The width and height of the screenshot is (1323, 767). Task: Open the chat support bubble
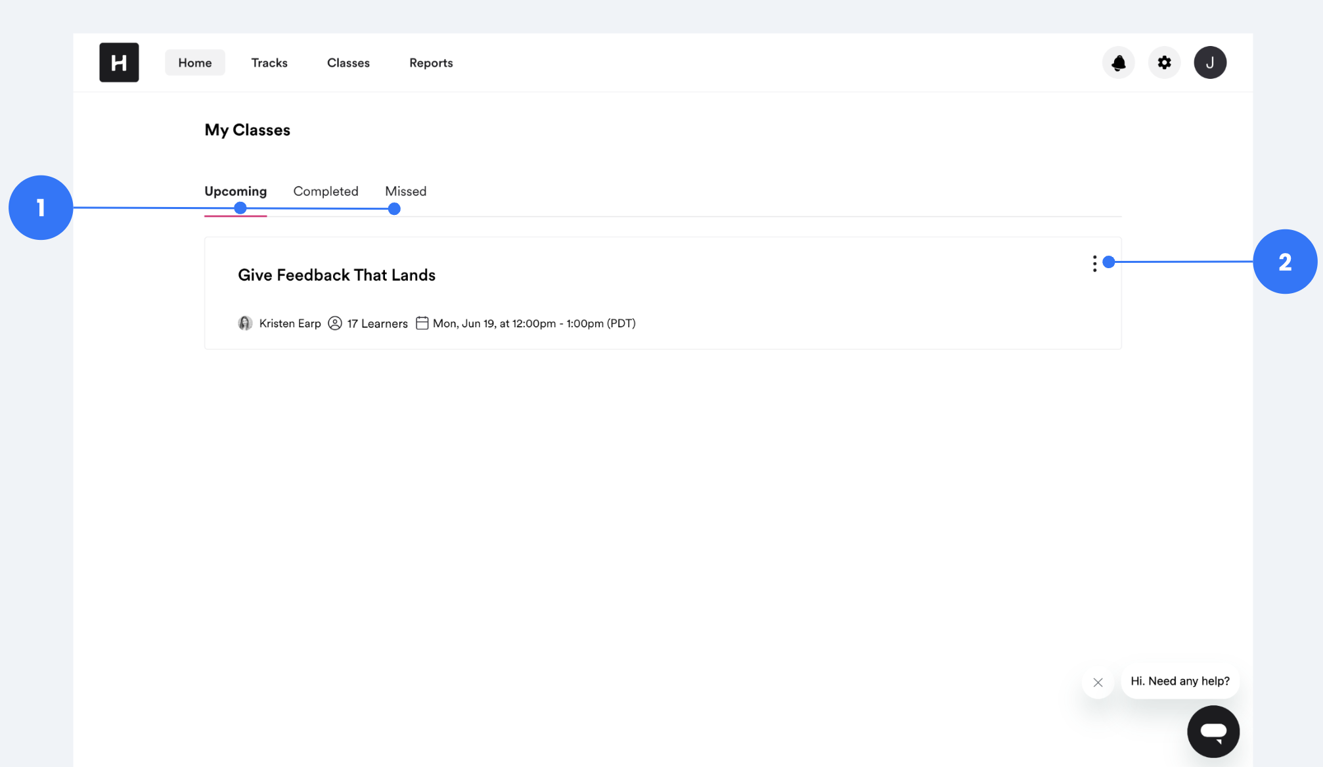pos(1213,731)
